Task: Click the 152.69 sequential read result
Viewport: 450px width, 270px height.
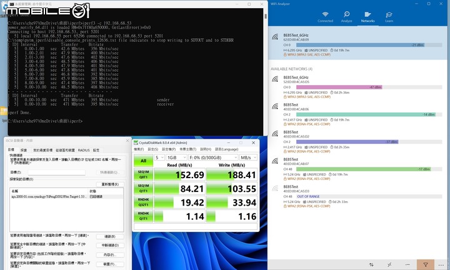Action: pos(179,174)
